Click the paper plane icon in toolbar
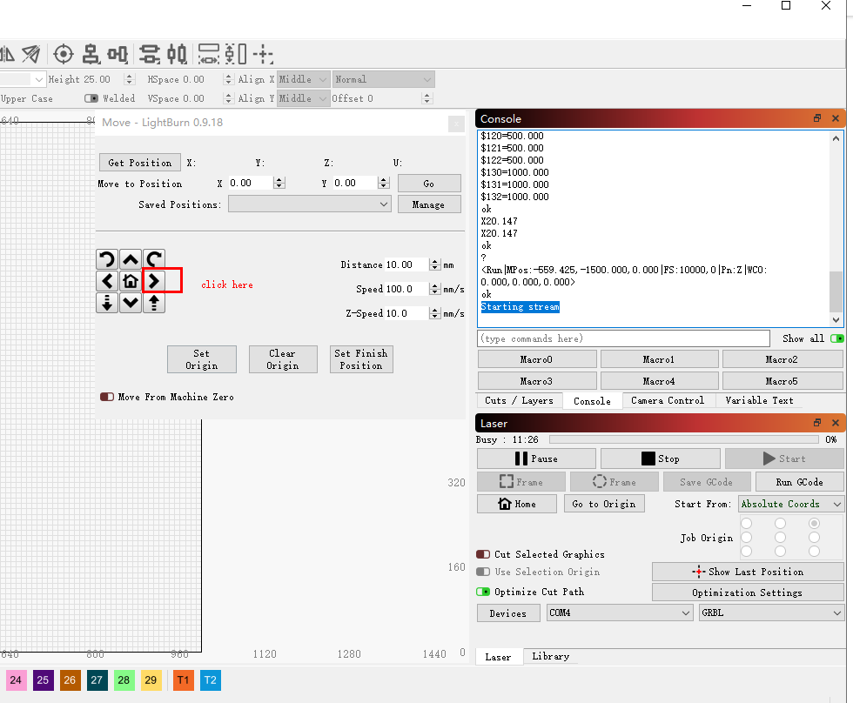This screenshot has width=853, height=703. [31, 54]
